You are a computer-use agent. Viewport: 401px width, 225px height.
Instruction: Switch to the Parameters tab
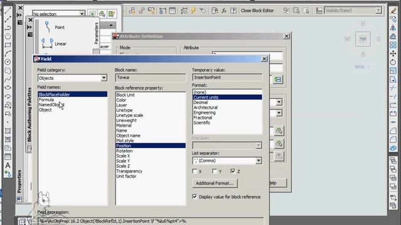click(x=96, y=33)
